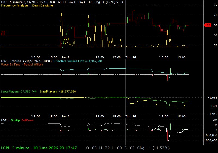The width and height of the screenshot is (218, 153).
Task: Click the red 65 price marker
Action: 208,25
